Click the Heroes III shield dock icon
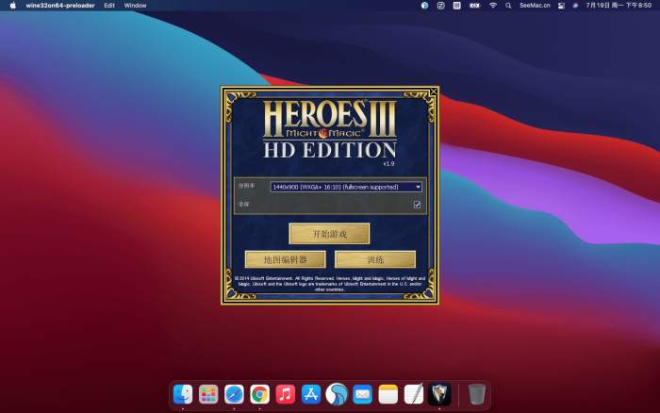Image resolution: width=660 pixels, height=413 pixels. coord(439,394)
